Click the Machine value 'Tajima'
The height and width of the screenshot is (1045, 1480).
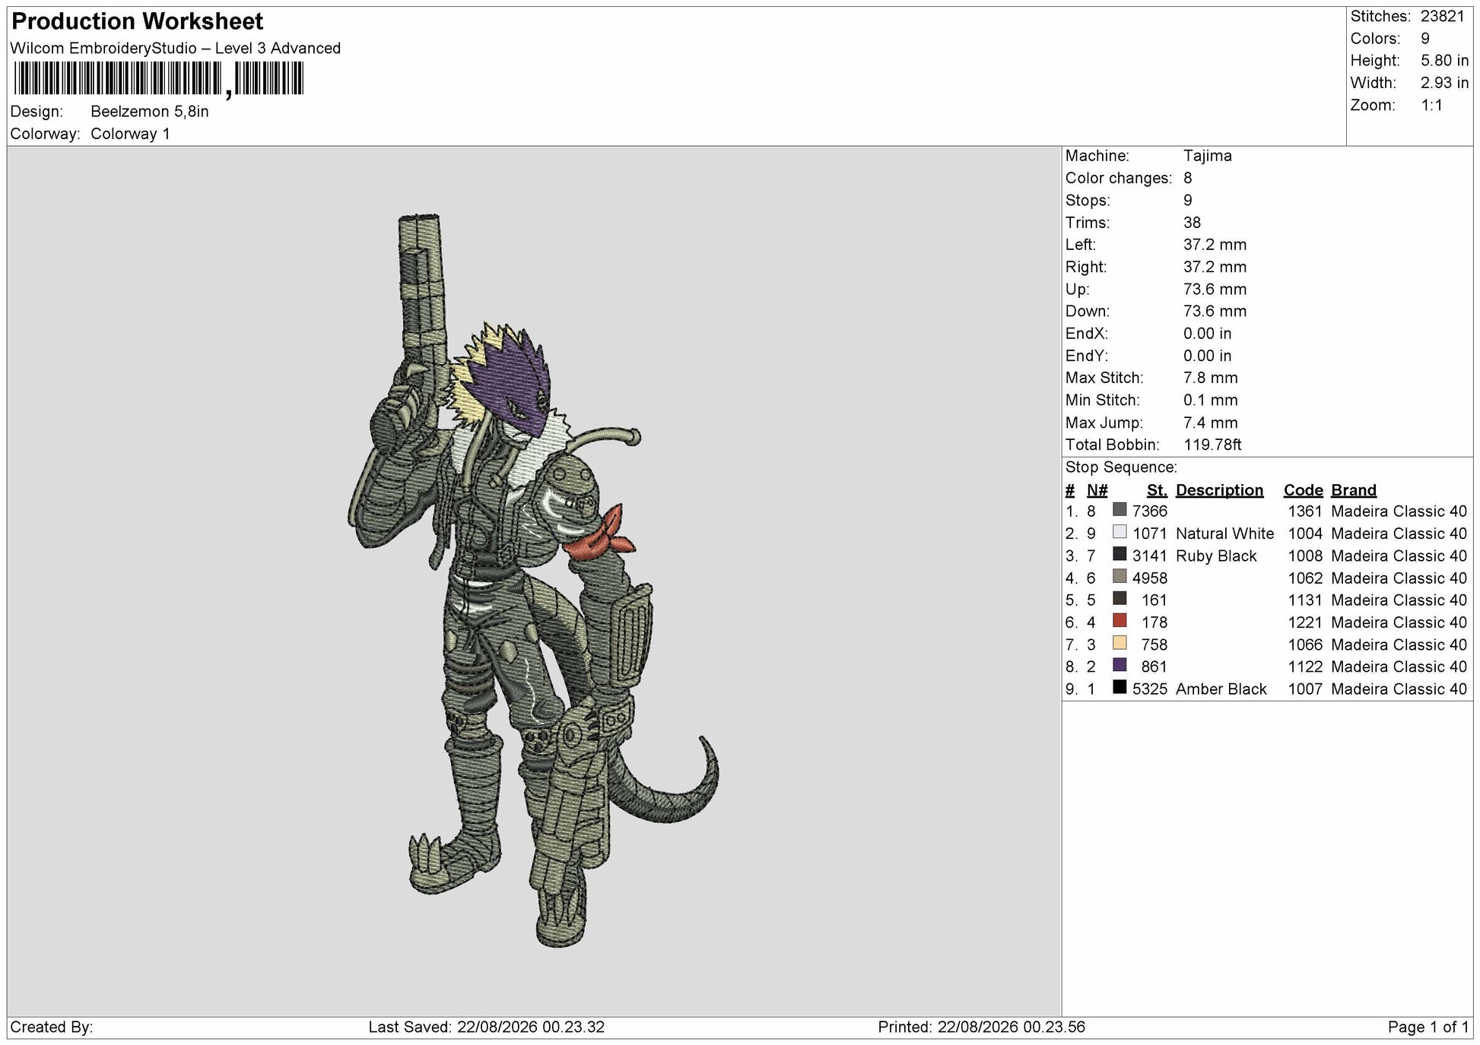(1208, 156)
